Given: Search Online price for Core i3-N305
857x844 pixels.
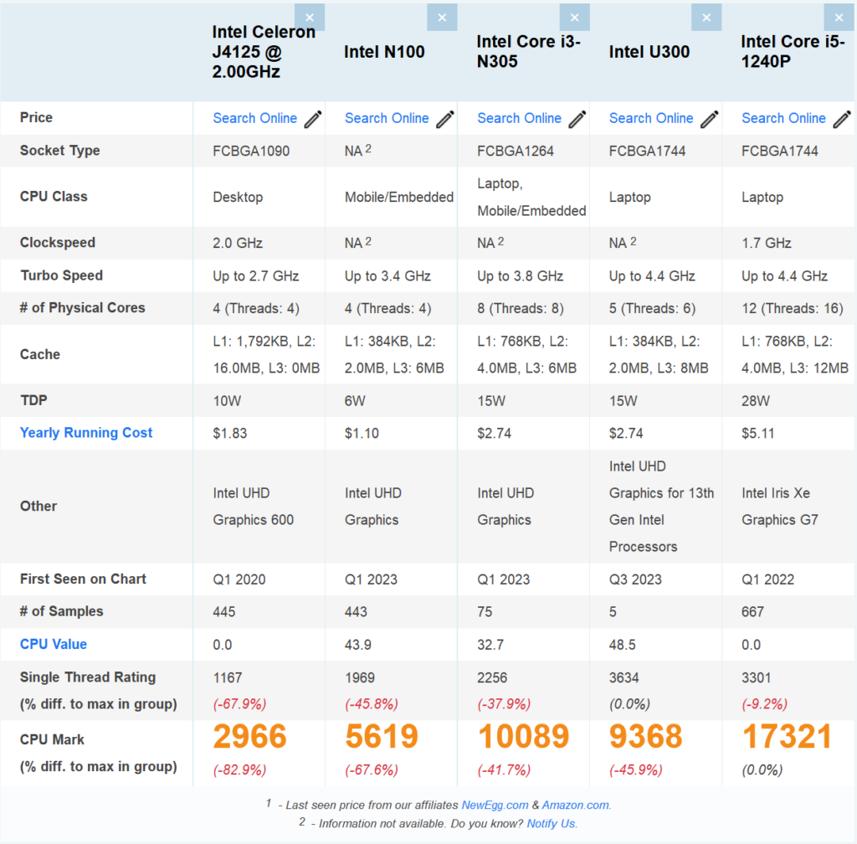Looking at the screenshot, I should [x=519, y=118].
